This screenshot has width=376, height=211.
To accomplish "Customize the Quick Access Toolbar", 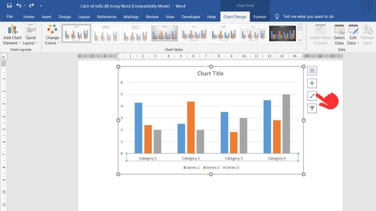I will pyautogui.click(x=41, y=6).
